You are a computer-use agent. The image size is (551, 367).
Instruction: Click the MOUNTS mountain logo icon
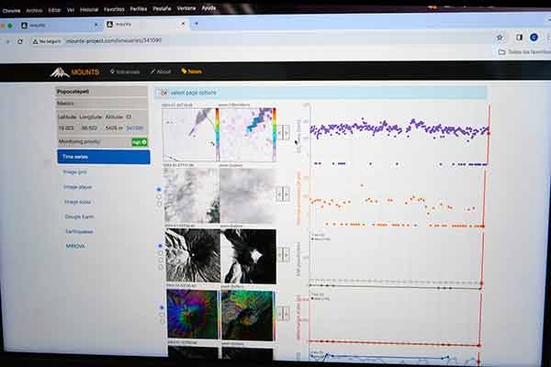(59, 71)
